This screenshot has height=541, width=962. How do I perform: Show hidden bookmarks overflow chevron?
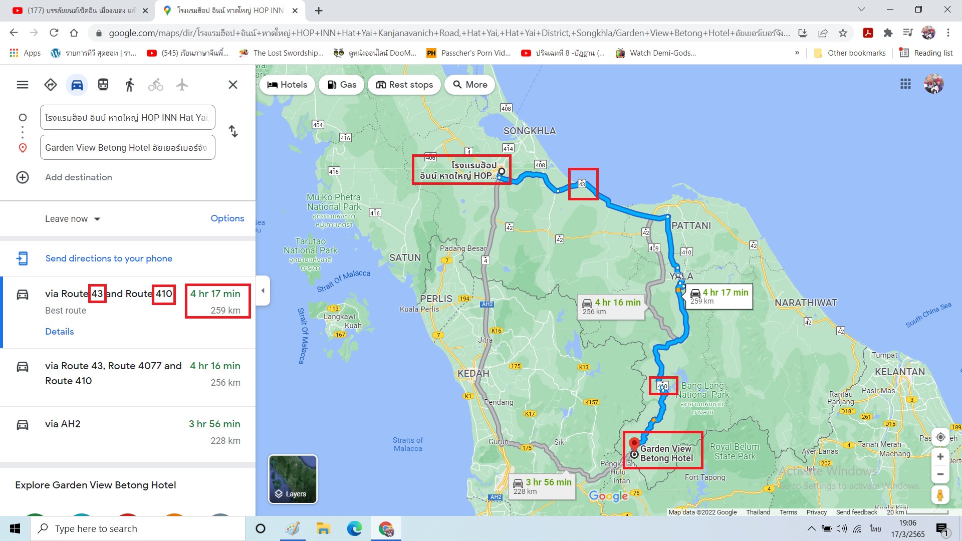click(x=797, y=53)
